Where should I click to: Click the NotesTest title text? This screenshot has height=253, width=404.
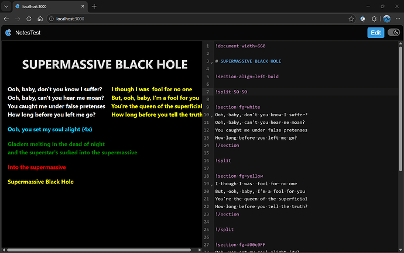tap(28, 33)
